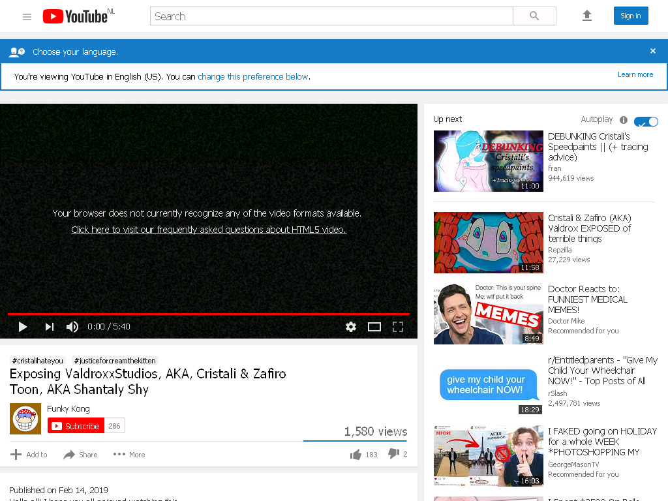Screen dimensions: 668x501
Task: Click the search magnifier button
Action: click(x=534, y=16)
